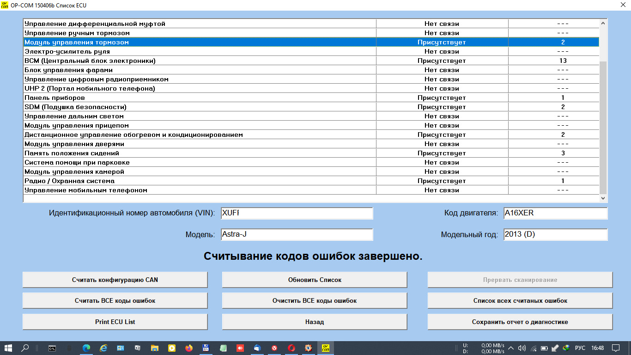Select 'BCM (Центральный блок электроники)' row
This screenshot has height=355, width=631.
click(x=311, y=61)
